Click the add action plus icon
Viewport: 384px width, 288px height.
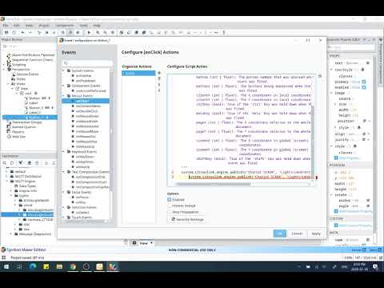pyautogui.click(x=159, y=73)
